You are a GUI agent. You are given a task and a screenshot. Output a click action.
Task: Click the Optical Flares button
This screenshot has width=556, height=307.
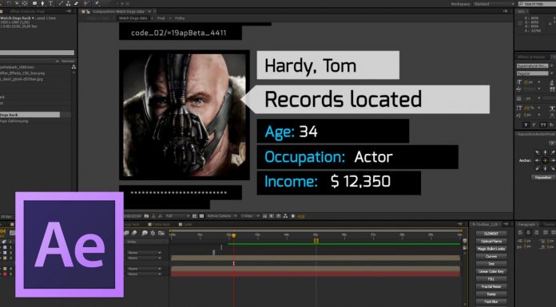[491, 241]
